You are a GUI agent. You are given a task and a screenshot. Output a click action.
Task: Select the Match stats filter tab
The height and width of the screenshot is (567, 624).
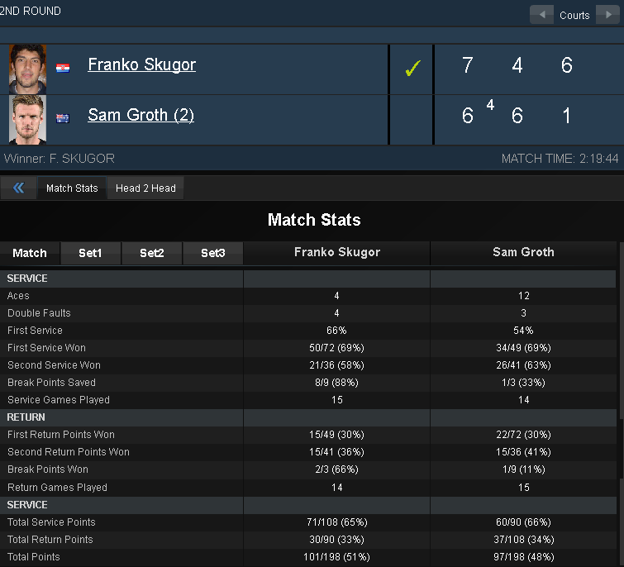coord(30,253)
